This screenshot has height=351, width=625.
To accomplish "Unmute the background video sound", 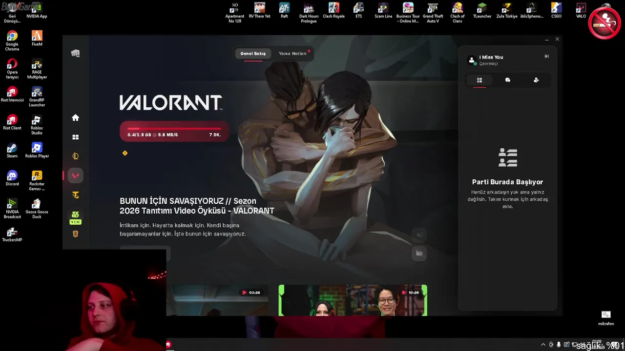I will click(419, 235).
